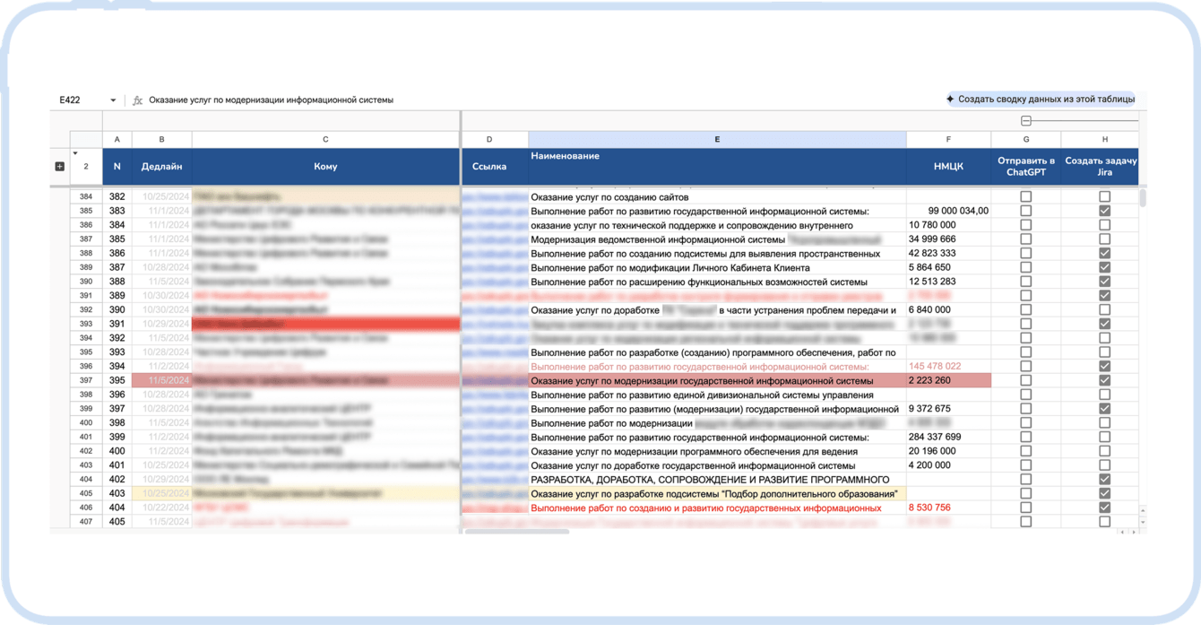Tick Jira checkbox for N 385

click(1104, 239)
